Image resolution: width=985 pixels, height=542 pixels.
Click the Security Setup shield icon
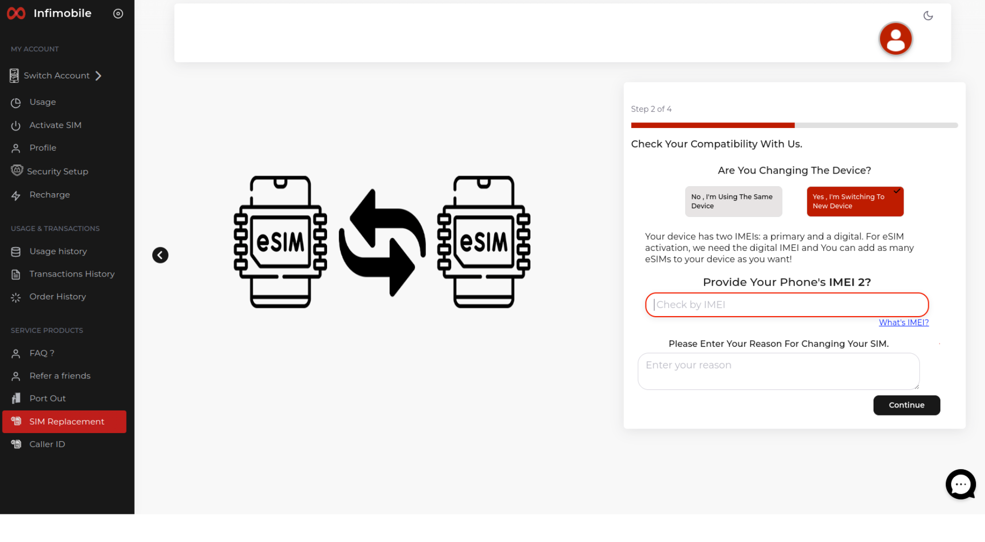click(x=17, y=171)
